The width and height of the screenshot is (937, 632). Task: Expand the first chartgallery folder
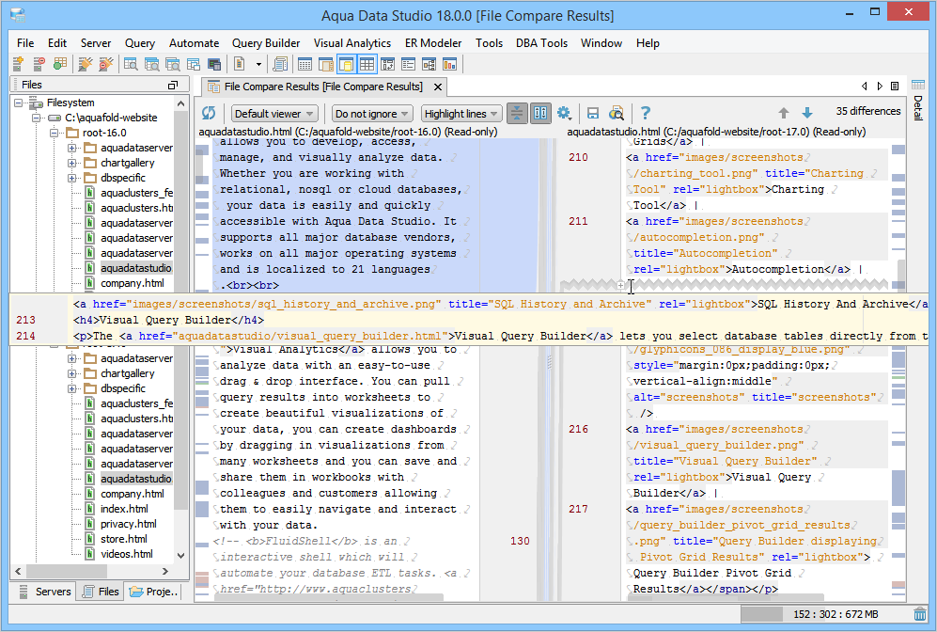pos(71,163)
